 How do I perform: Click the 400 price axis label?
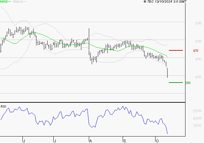pos(198,77)
